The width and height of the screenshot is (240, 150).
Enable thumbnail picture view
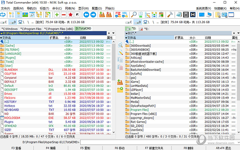coord(25,15)
